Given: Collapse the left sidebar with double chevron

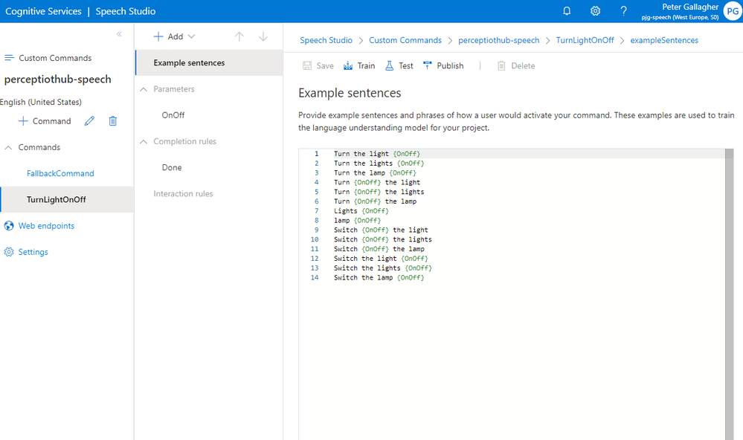Looking at the screenshot, I should [120, 33].
